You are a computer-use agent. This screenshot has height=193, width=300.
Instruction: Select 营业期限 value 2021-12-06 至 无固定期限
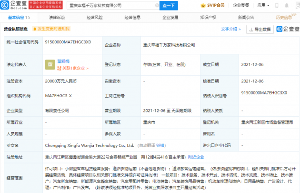[167, 111]
